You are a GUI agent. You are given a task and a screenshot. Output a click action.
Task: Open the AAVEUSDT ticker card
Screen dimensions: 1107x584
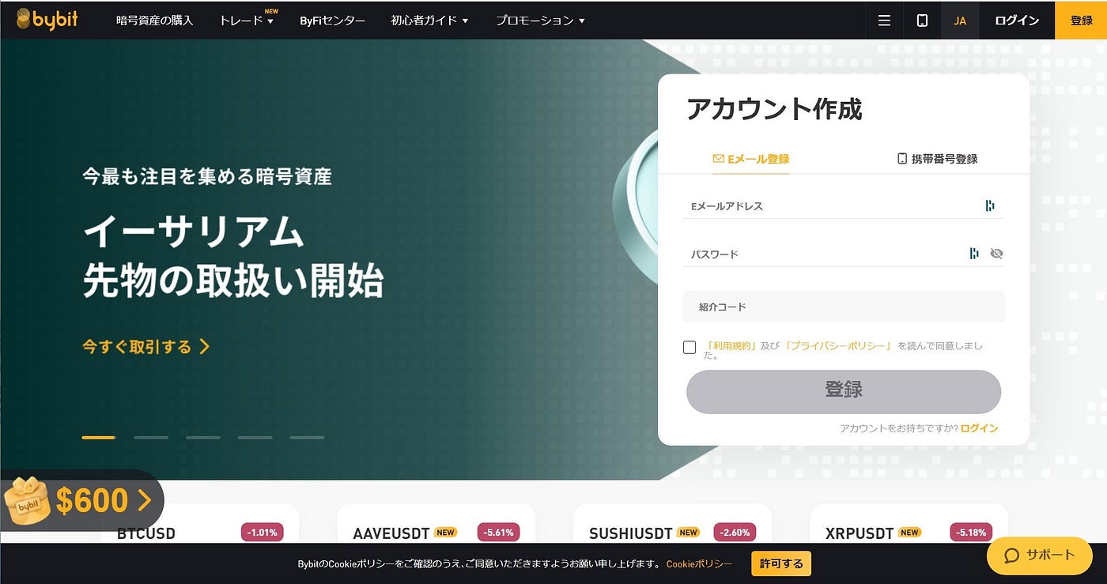(x=436, y=523)
